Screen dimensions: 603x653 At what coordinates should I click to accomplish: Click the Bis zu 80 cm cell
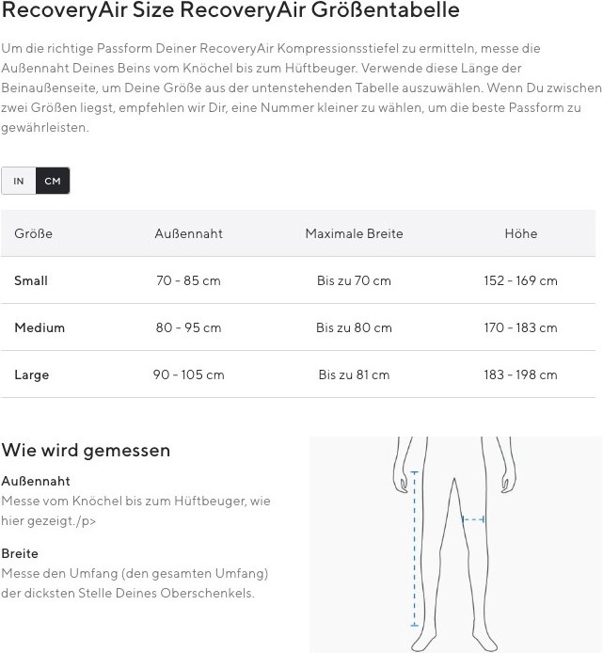point(354,327)
